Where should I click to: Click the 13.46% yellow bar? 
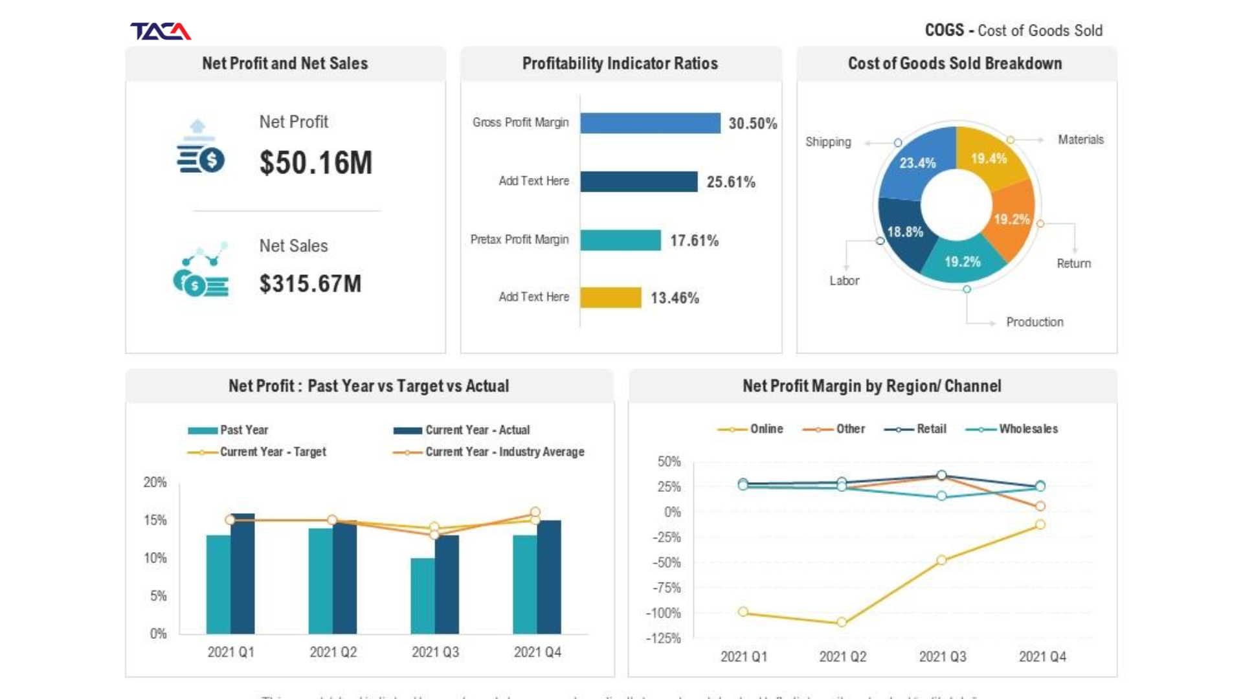pos(610,298)
